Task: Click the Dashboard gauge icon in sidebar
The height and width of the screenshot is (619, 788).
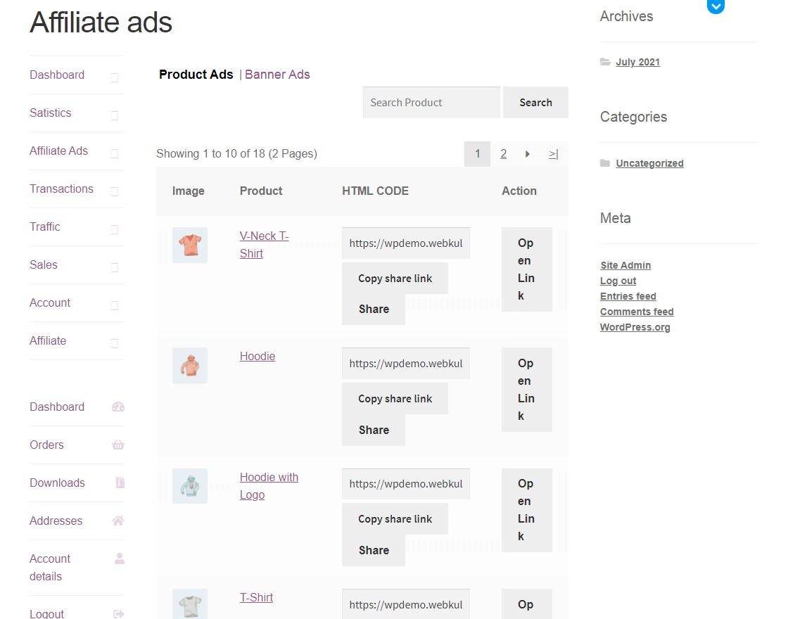Action: click(x=118, y=407)
